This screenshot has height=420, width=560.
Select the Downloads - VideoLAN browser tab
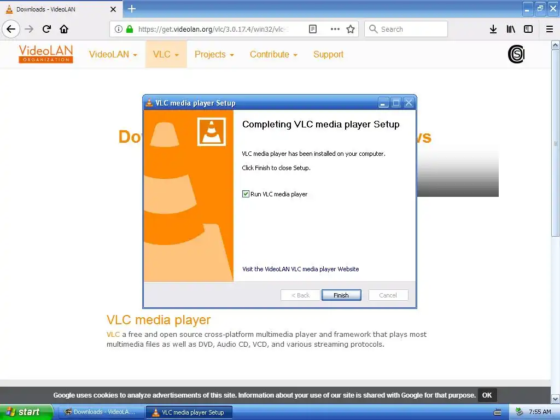(x=61, y=9)
